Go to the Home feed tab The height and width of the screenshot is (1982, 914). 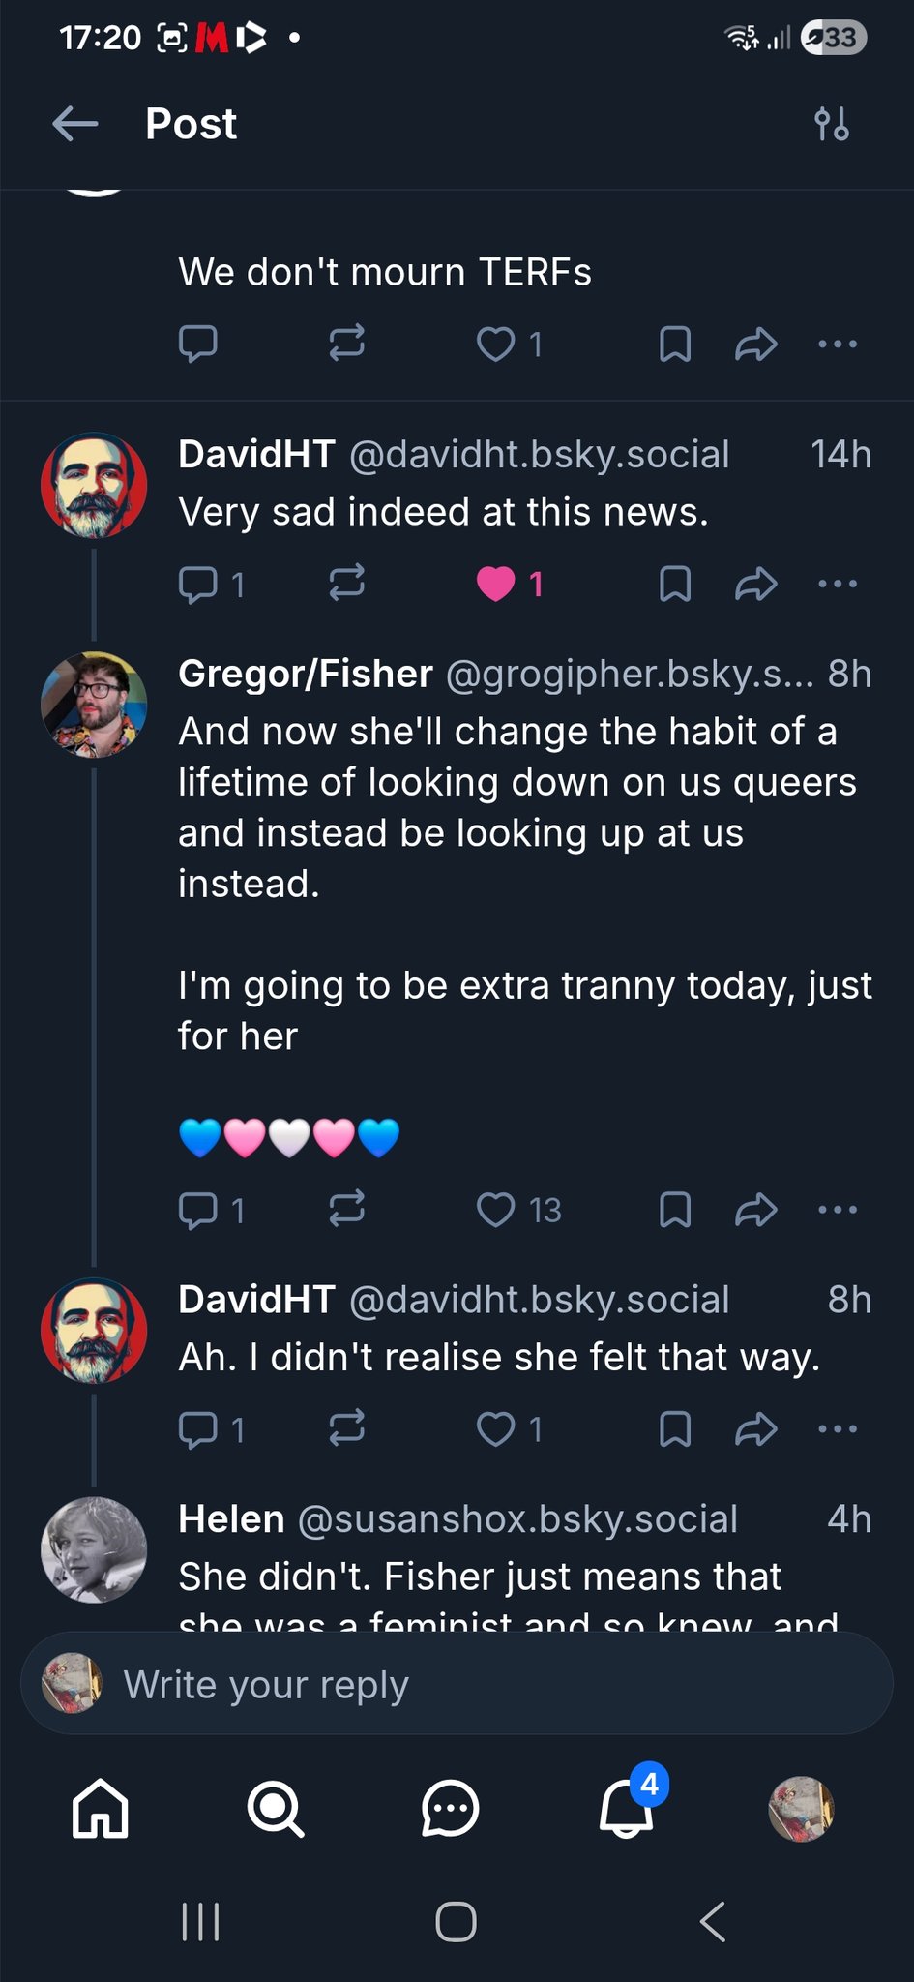101,1809
